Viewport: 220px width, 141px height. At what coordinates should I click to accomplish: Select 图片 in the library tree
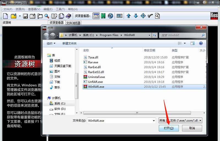click(x=55, y=71)
